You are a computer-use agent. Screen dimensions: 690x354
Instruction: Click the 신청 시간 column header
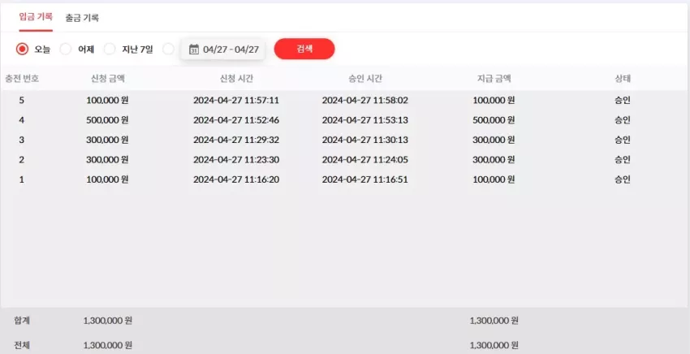[x=236, y=79]
